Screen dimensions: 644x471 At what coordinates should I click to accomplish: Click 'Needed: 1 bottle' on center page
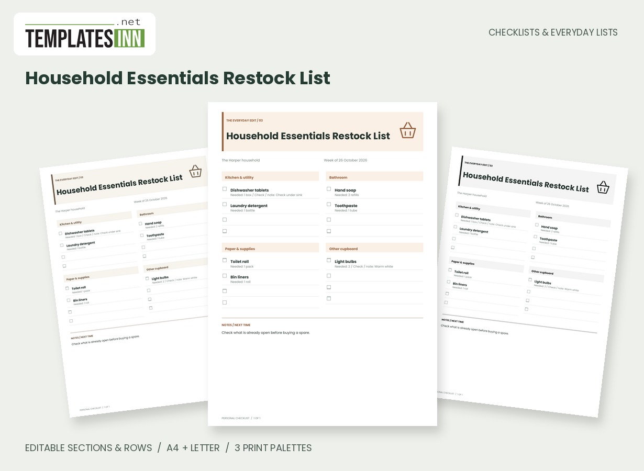point(243,210)
